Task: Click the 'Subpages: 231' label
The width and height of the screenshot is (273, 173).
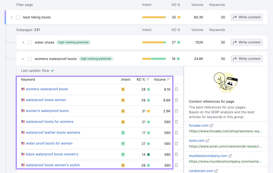Action: [28, 30]
